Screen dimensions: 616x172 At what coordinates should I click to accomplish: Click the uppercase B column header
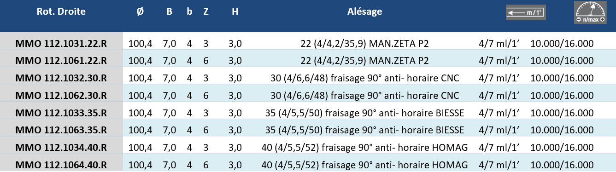pyautogui.click(x=169, y=12)
